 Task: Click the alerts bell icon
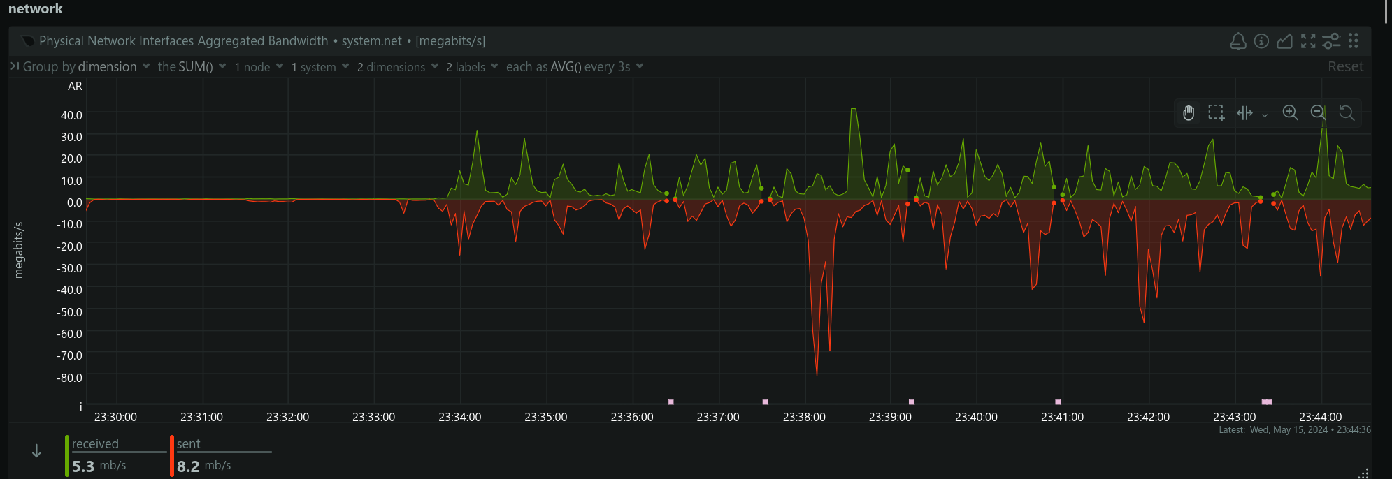1237,42
